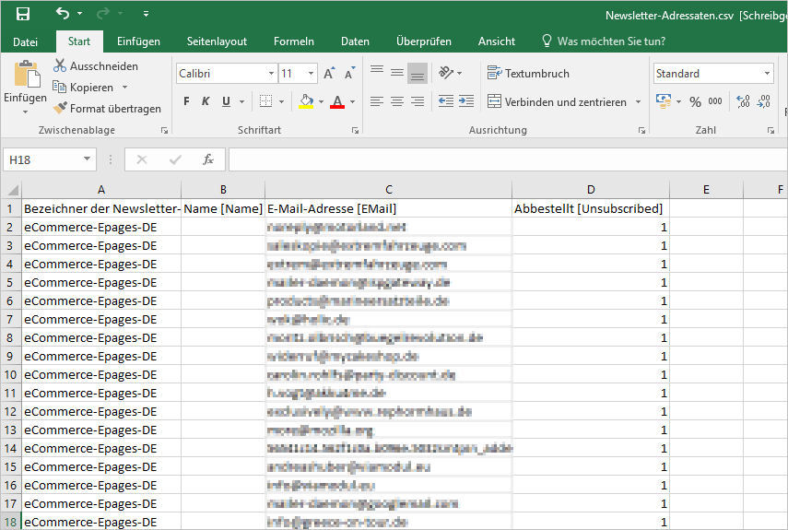The height and width of the screenshot is (530, 788).
Task: Click Verbinden und zentrieren button
Action: point(557,102)
